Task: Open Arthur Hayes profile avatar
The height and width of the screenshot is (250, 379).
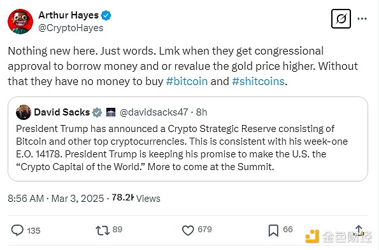Action: pyautogui.click(x=20, y=22)
